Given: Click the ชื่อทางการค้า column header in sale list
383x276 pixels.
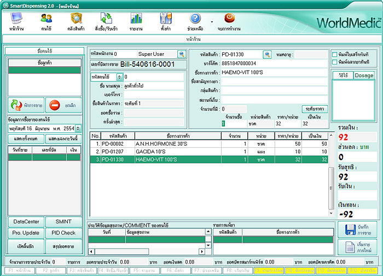Looking at the screenshot, I should [178, 136].
